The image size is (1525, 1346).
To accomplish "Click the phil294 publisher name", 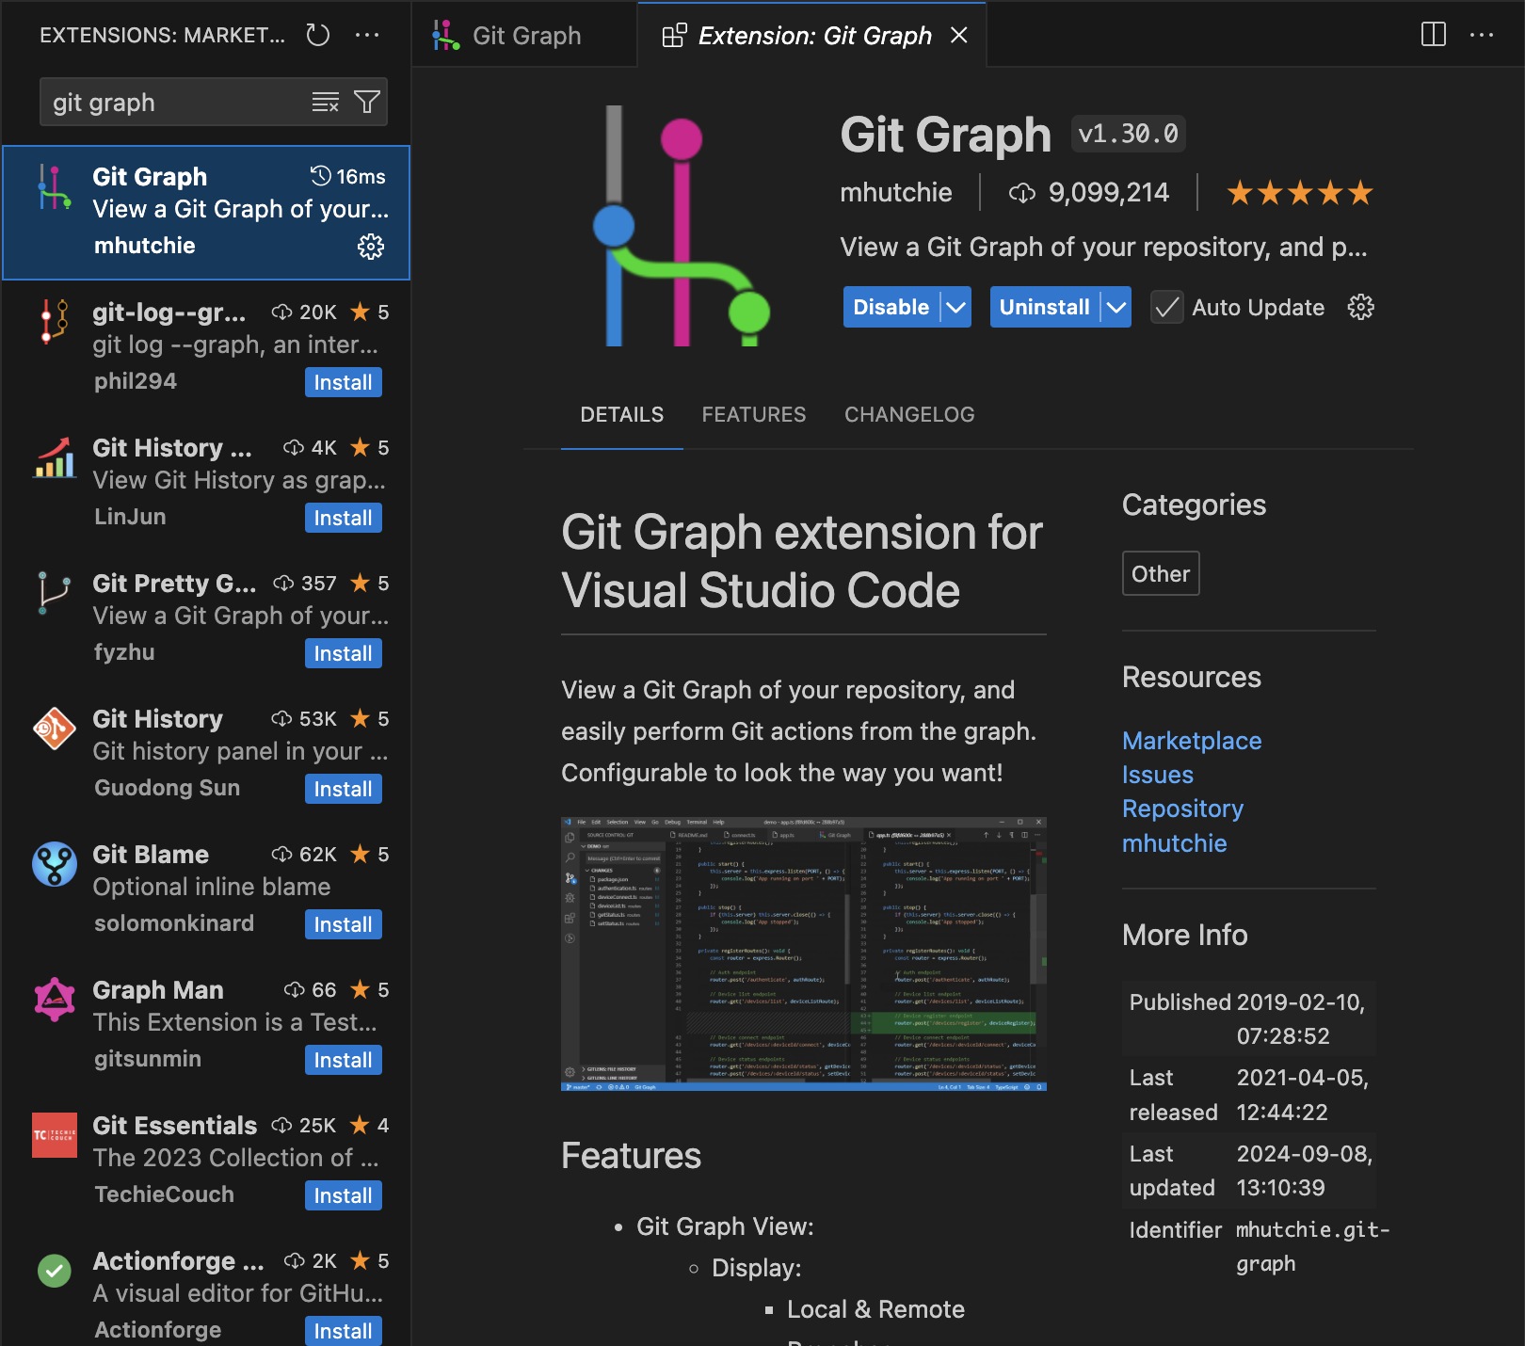I will pyautogui.click(x=136, y=381).
